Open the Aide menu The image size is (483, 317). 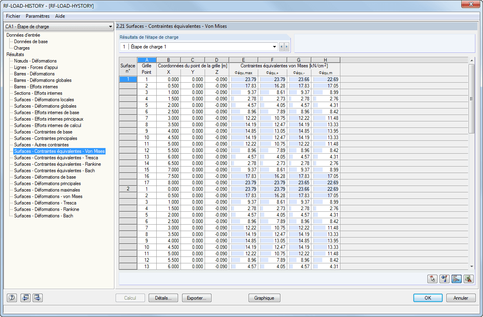tap(60, 16)
